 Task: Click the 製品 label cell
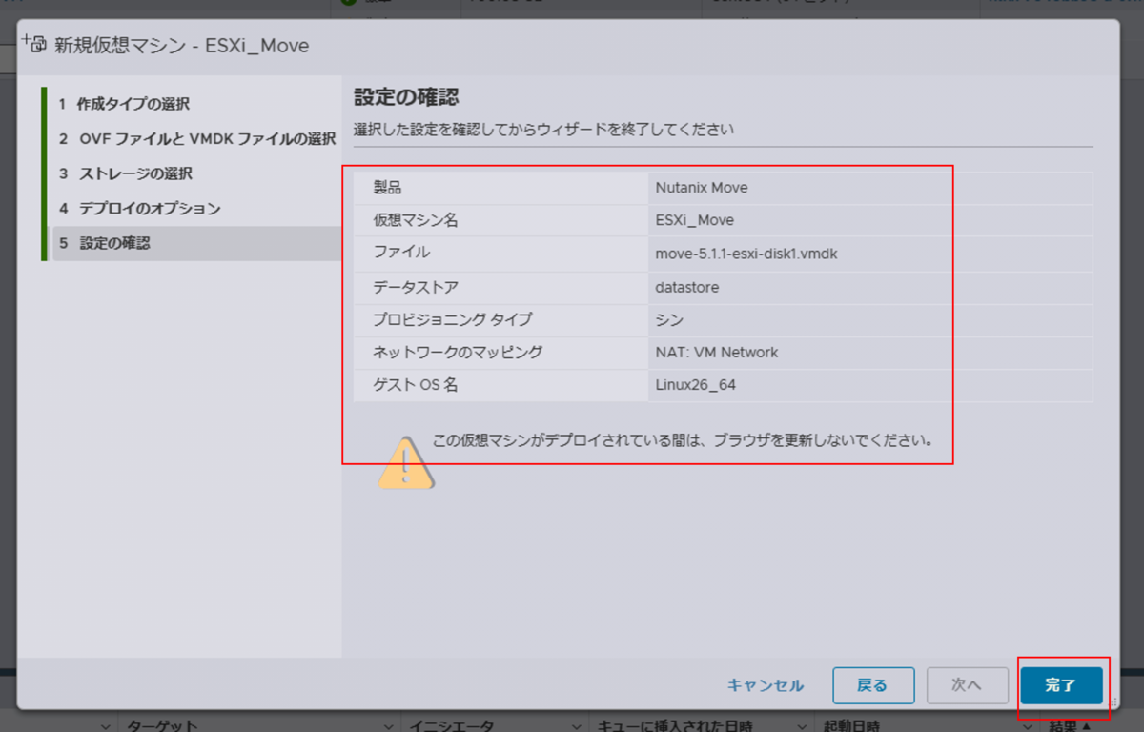click(x=500, y=188)
